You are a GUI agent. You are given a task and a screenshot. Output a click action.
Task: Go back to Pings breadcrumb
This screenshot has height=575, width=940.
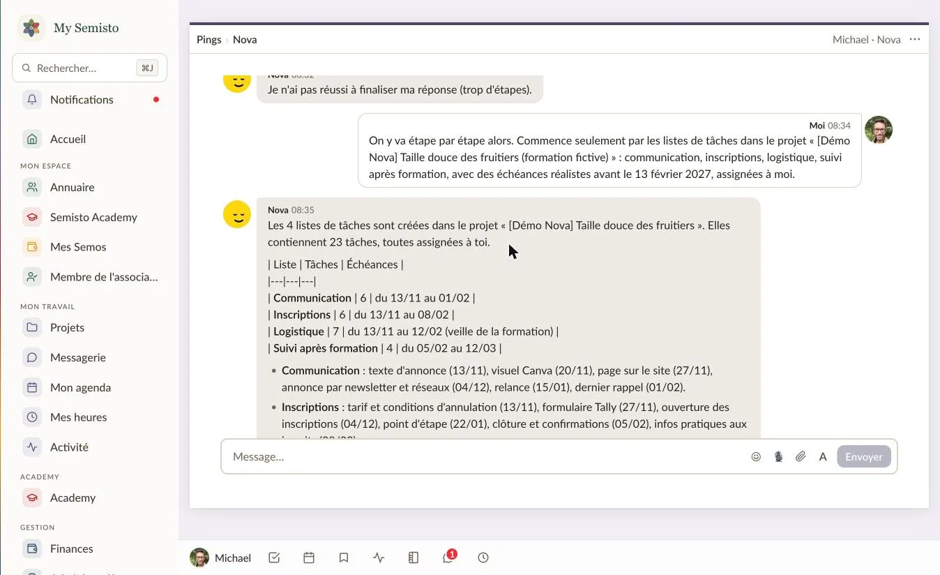tap(209, 40)
